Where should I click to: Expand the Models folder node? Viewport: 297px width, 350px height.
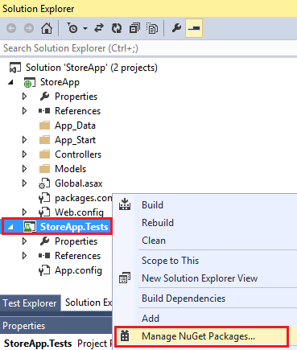pos(24,169)
